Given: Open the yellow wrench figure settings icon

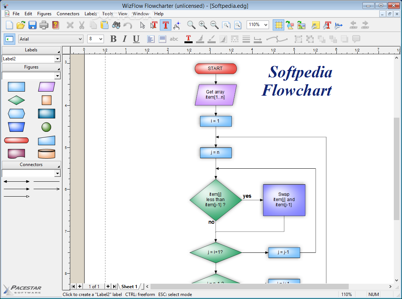Looking at the screenshot, I should coord(316,25).
